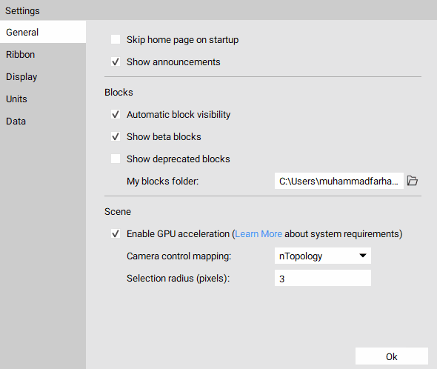Viewport: 437px width, 369px height.
Task: Enable Show deprecated blocks
Action: [x=116, y=159]
